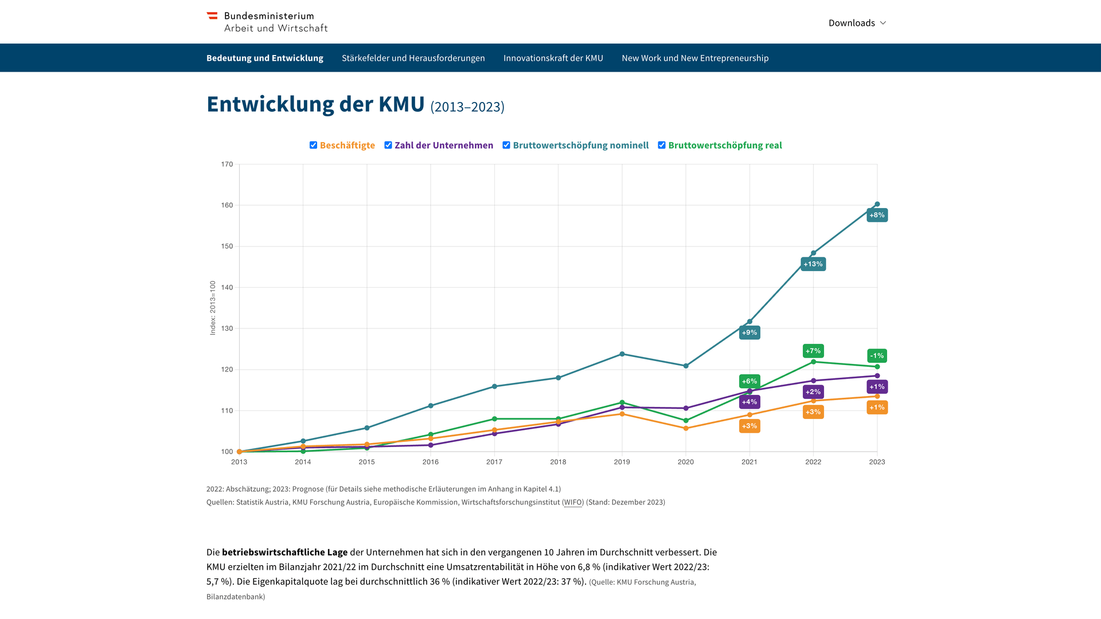This screenshot has height=619, width=1101.
Task: Expand the Downloads chevron arrow
Action: 882,23
